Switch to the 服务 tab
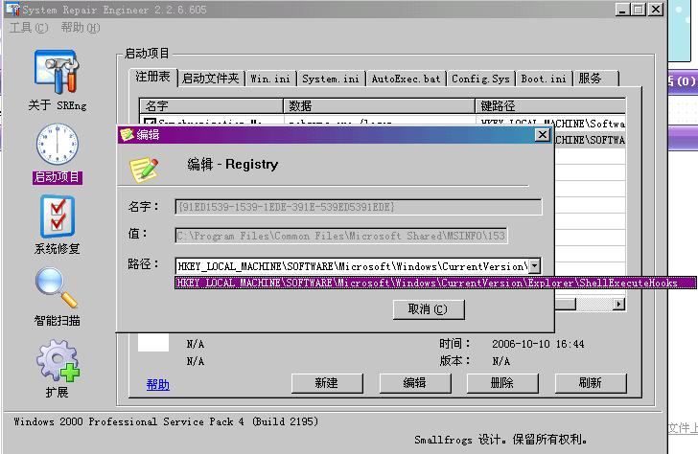The image size is (698, 454). point(595,79)
